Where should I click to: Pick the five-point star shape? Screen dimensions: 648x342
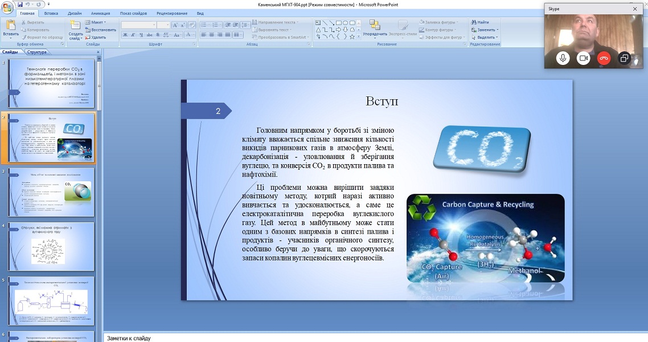point(352,36)
